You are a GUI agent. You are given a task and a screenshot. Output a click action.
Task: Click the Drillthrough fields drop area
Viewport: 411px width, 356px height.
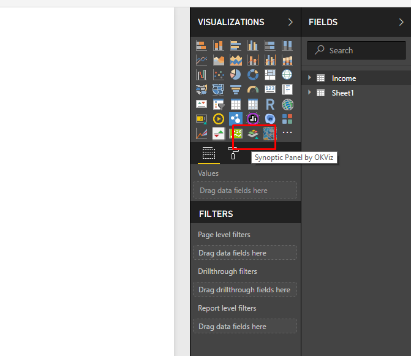point(245,290)
